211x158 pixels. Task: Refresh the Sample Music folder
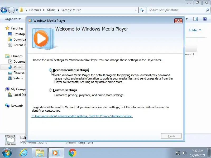coord(142,10)
